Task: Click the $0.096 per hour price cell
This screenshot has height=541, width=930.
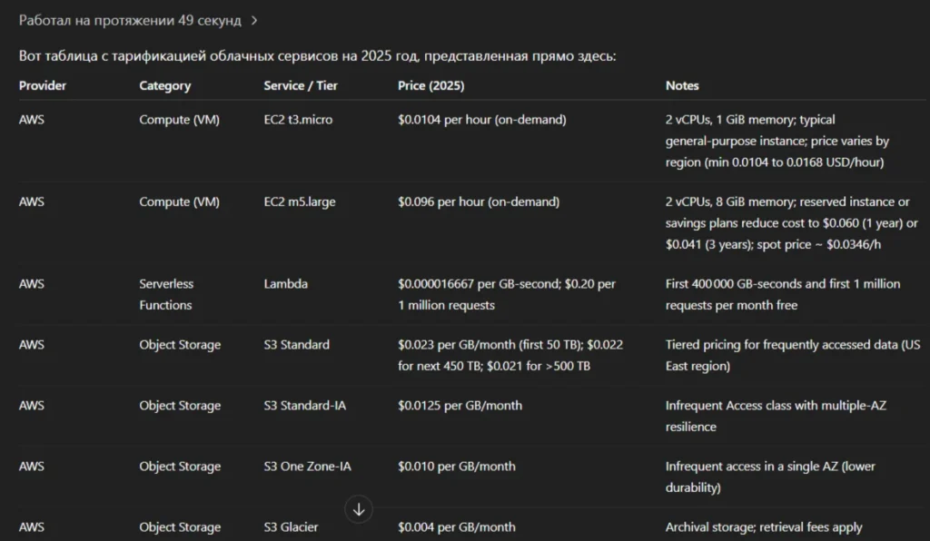Action: (x=479, y=202)
